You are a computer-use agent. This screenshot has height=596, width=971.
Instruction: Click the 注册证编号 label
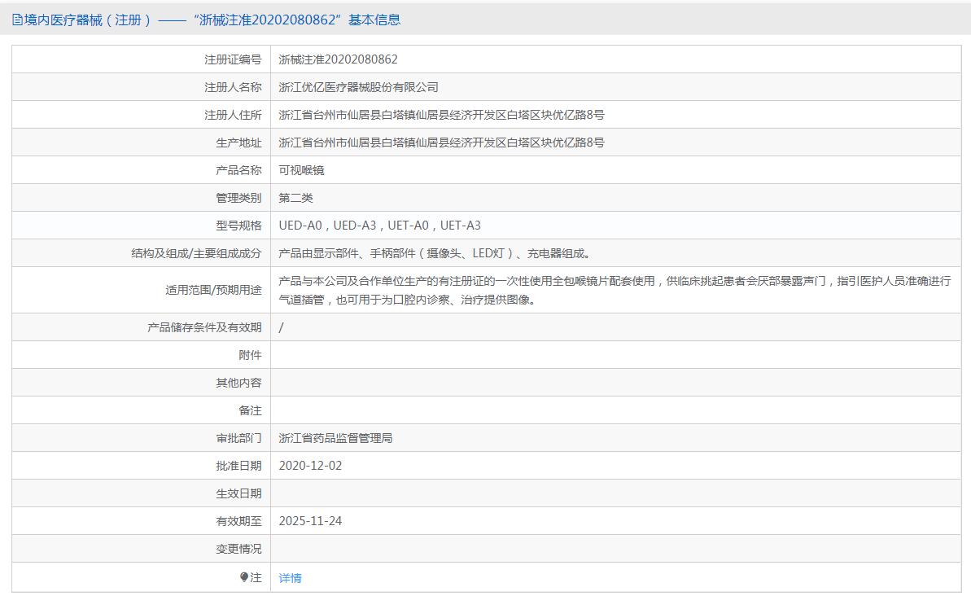point(233,59)
